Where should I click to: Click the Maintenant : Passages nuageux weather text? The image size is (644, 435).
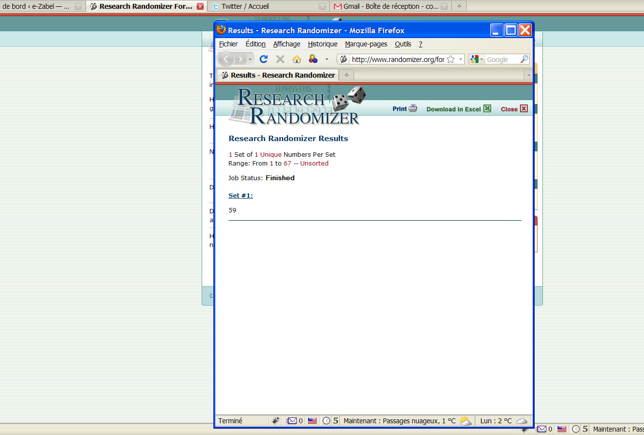click(x=399, y=421)
